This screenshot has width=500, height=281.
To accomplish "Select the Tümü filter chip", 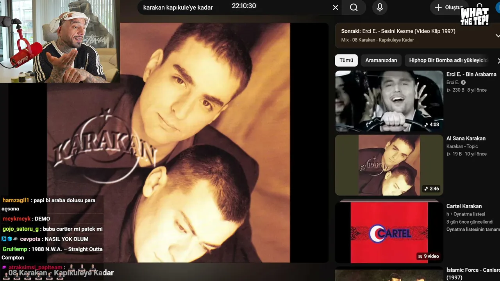I will [346, 60].
